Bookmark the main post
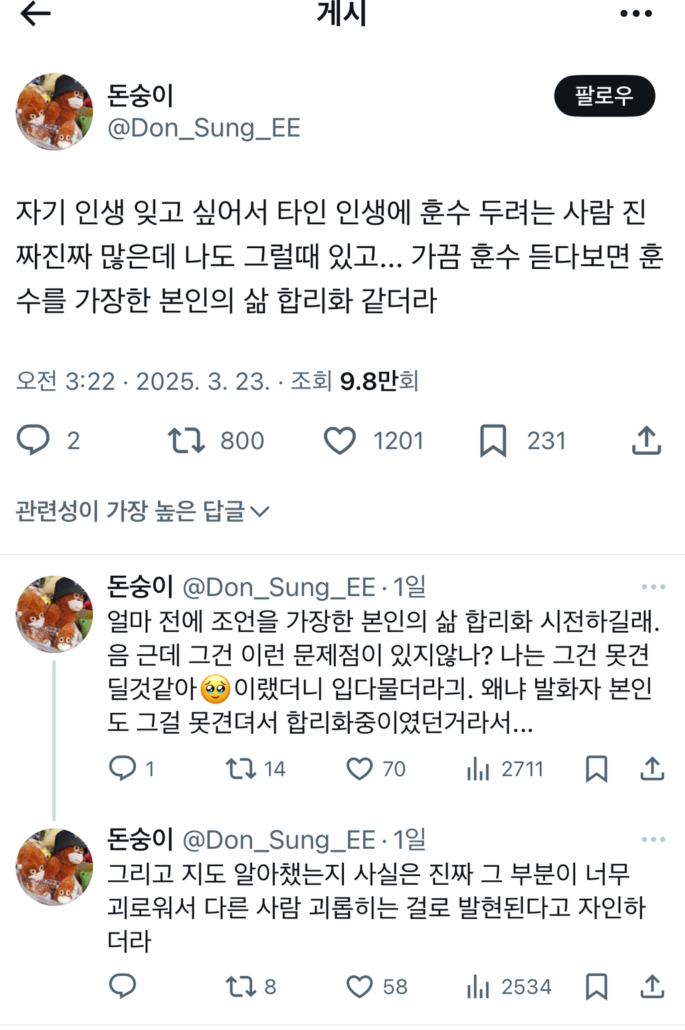Image resolution: width=685 pixels, height=1030 pixels. pos(493,440)
